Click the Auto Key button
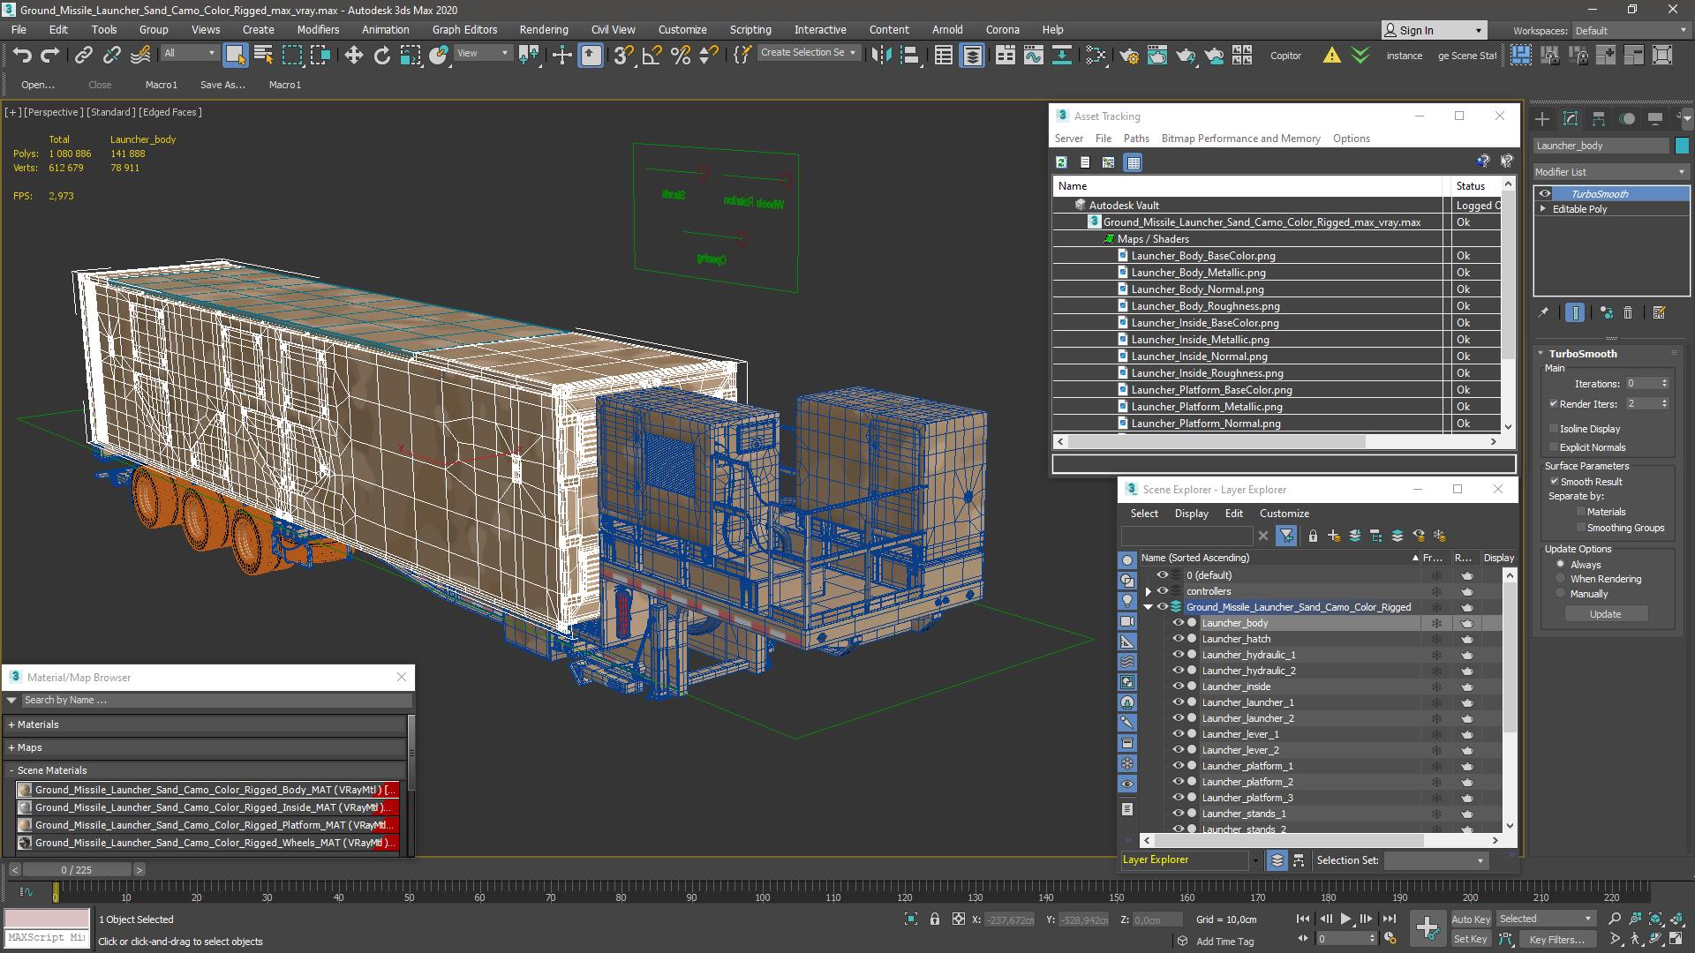 coord(1470,919)
